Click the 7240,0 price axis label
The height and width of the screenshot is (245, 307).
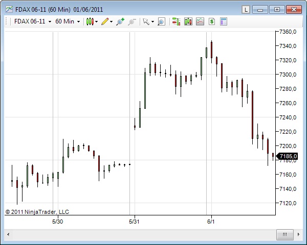click(x=288, y=117)
